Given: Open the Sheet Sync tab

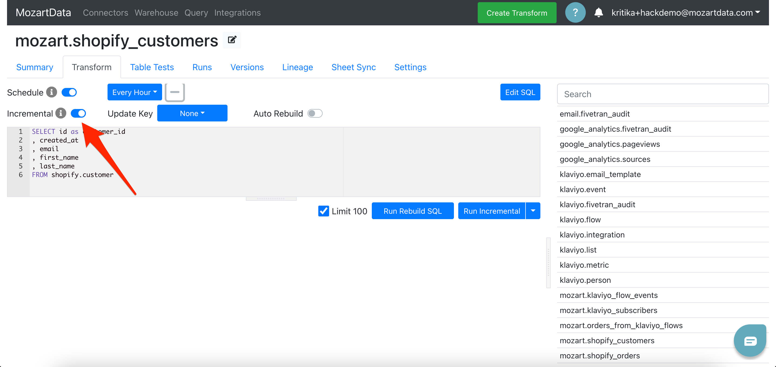Looking at the screenshot, I should pyautogui.click(x=353, y=67).
